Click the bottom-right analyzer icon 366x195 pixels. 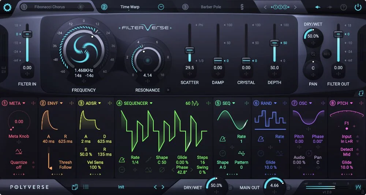358,187
